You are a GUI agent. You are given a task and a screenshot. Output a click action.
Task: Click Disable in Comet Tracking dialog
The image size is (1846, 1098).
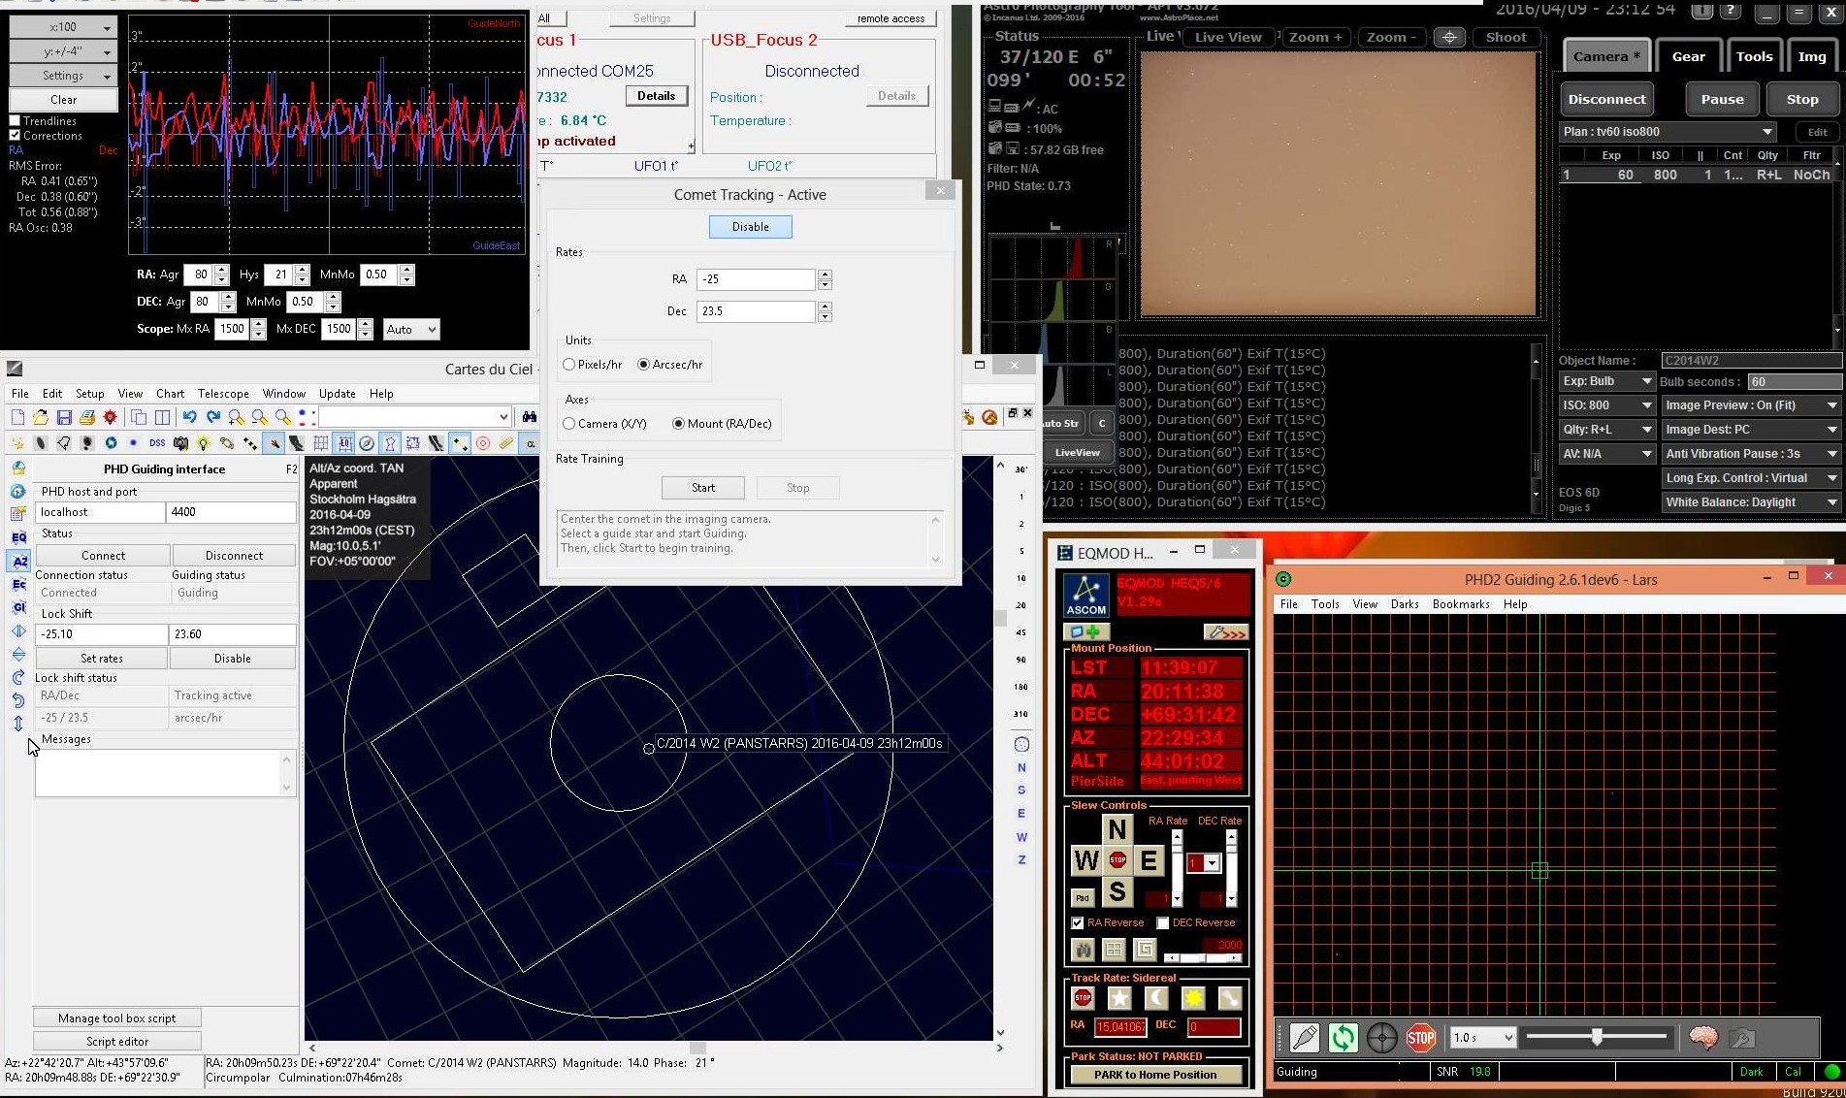750,227
